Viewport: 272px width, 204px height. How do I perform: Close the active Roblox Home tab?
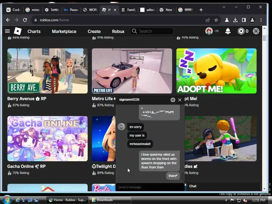click(x=115, y=10)
